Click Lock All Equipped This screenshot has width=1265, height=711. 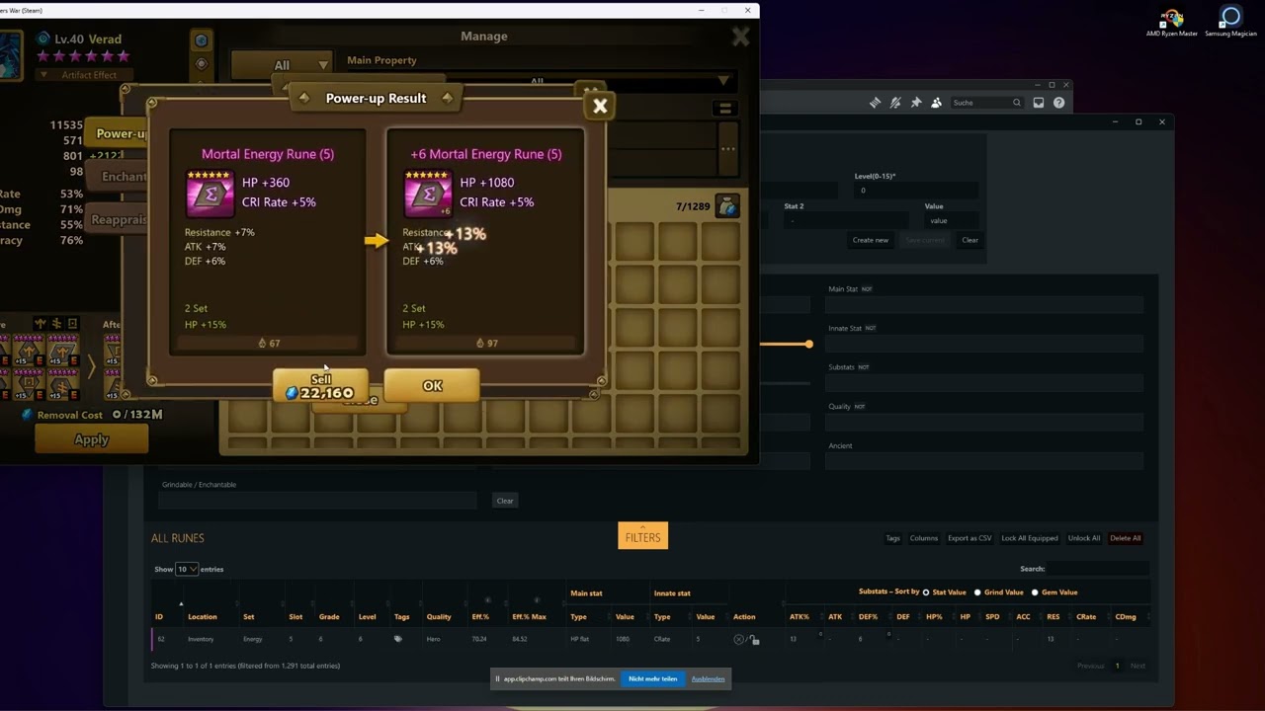click(1030, 538)
